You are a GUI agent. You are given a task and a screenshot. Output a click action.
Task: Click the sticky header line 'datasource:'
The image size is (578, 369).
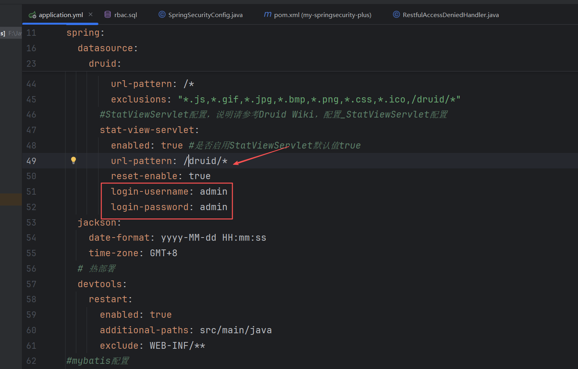click(x=108, y=48)
